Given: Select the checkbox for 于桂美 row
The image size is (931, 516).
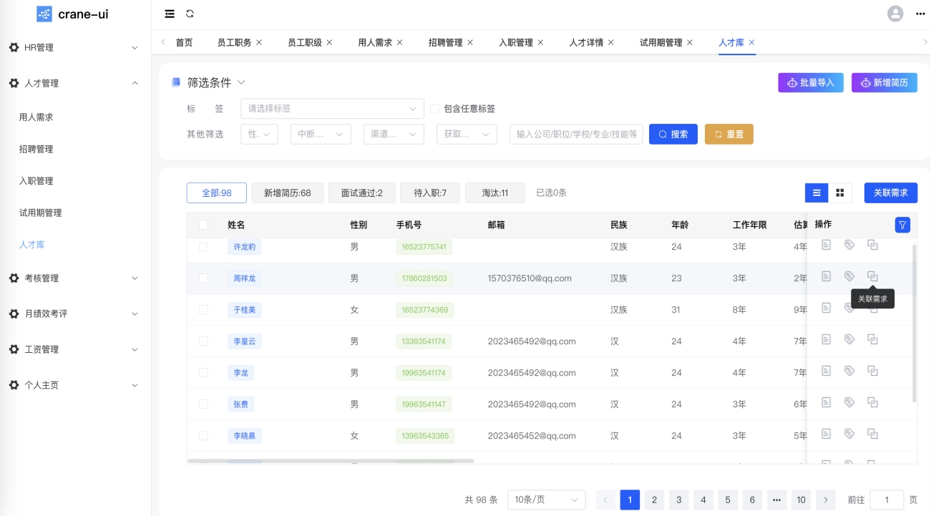Looking at the screenshot, I should [x=203, y=309].
